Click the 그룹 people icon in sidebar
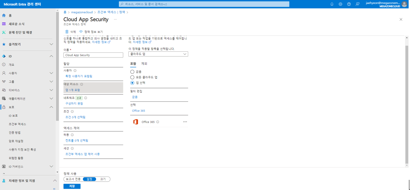 [x=4, y=81]
